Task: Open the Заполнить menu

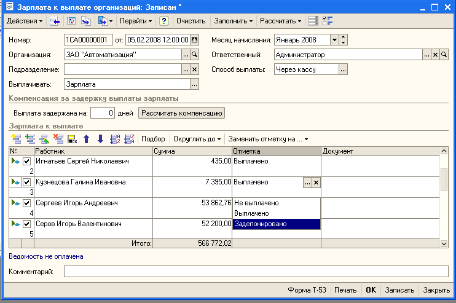Action: (x=234, y=21)
